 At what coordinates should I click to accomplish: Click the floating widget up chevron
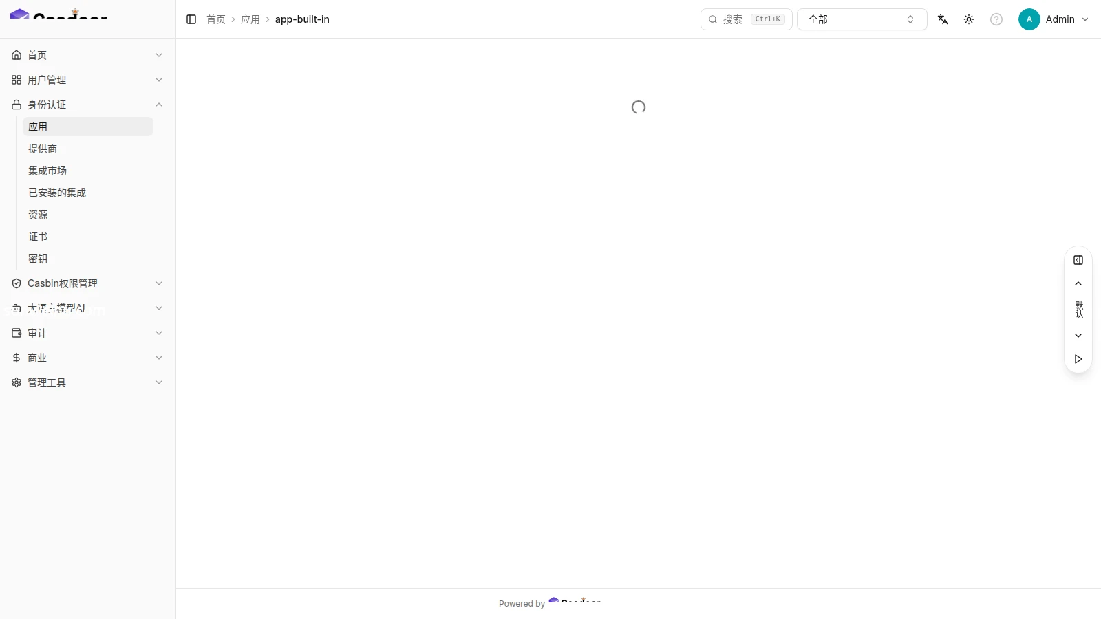(x=1078, y=283)
